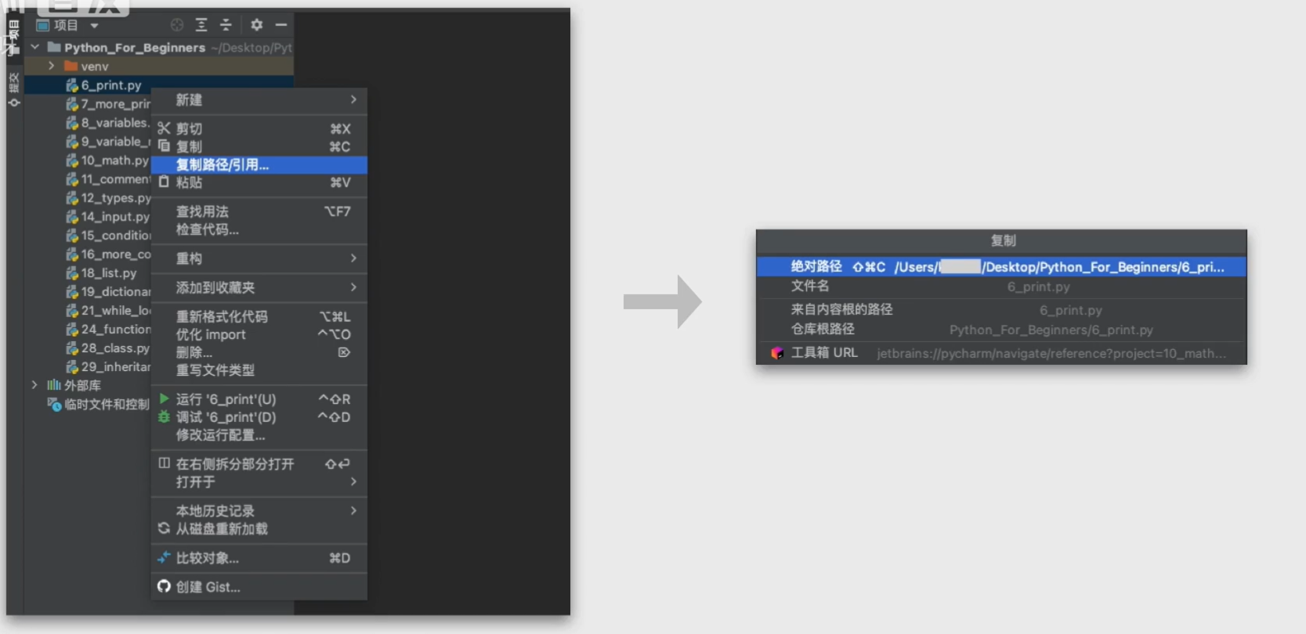Open the 添加到收藏夹 submenu
This screenshot has height=634, width=1306.
pos(259,287)
